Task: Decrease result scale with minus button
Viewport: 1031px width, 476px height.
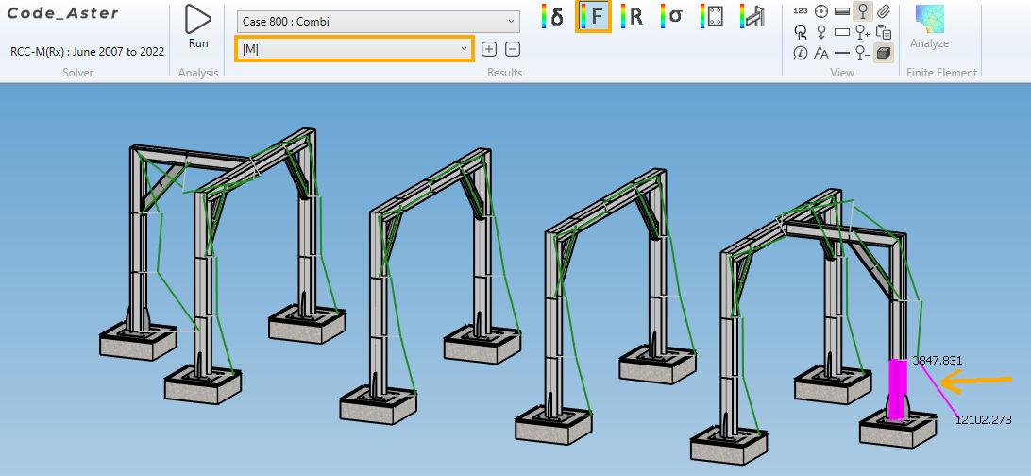Action: [512, 49]
